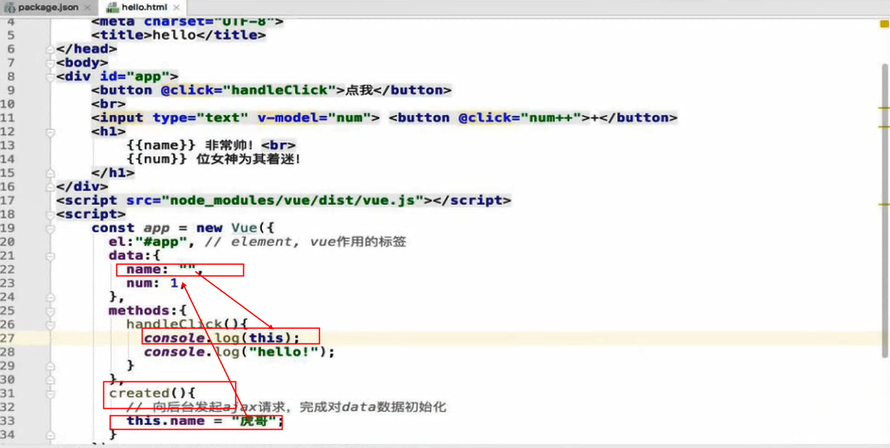Toggle the fold marker beside </div>

(x=50, y=187)
